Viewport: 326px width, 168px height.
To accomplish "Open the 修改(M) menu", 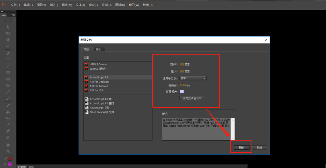I will 67,5.
